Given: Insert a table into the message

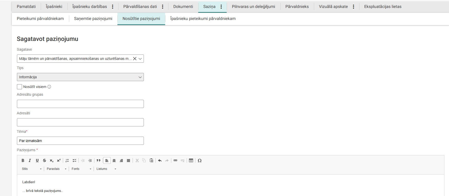Looking at the screenshot, I should (191, 160).
